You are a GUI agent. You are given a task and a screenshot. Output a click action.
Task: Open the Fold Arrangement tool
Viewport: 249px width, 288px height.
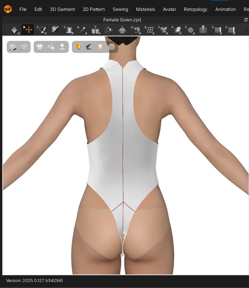click(x=95, y=30)
